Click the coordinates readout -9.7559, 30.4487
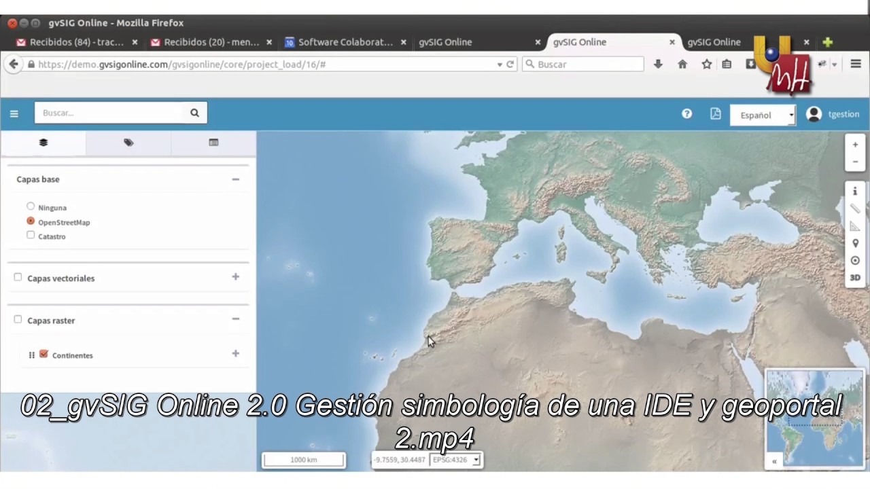The height and width of the screenshot is (489, 870). [400, 460]
